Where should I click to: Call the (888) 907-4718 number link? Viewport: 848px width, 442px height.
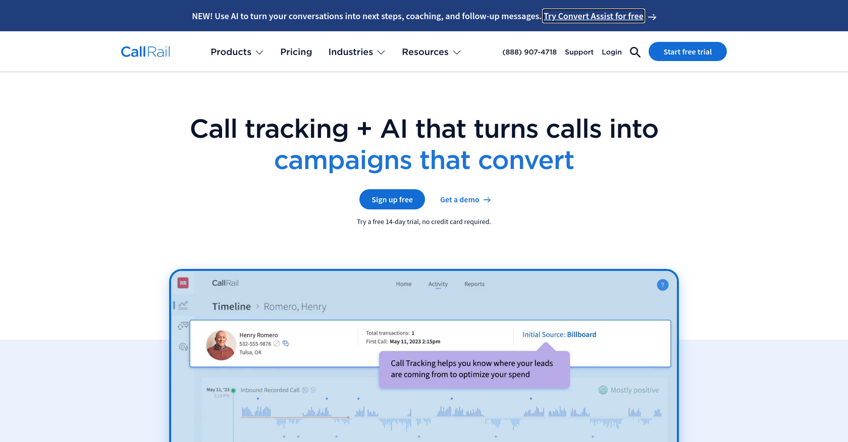[x=529, y=52]
